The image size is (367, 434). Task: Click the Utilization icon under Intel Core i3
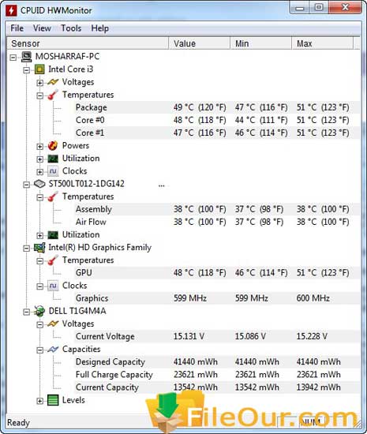point(53,159)
